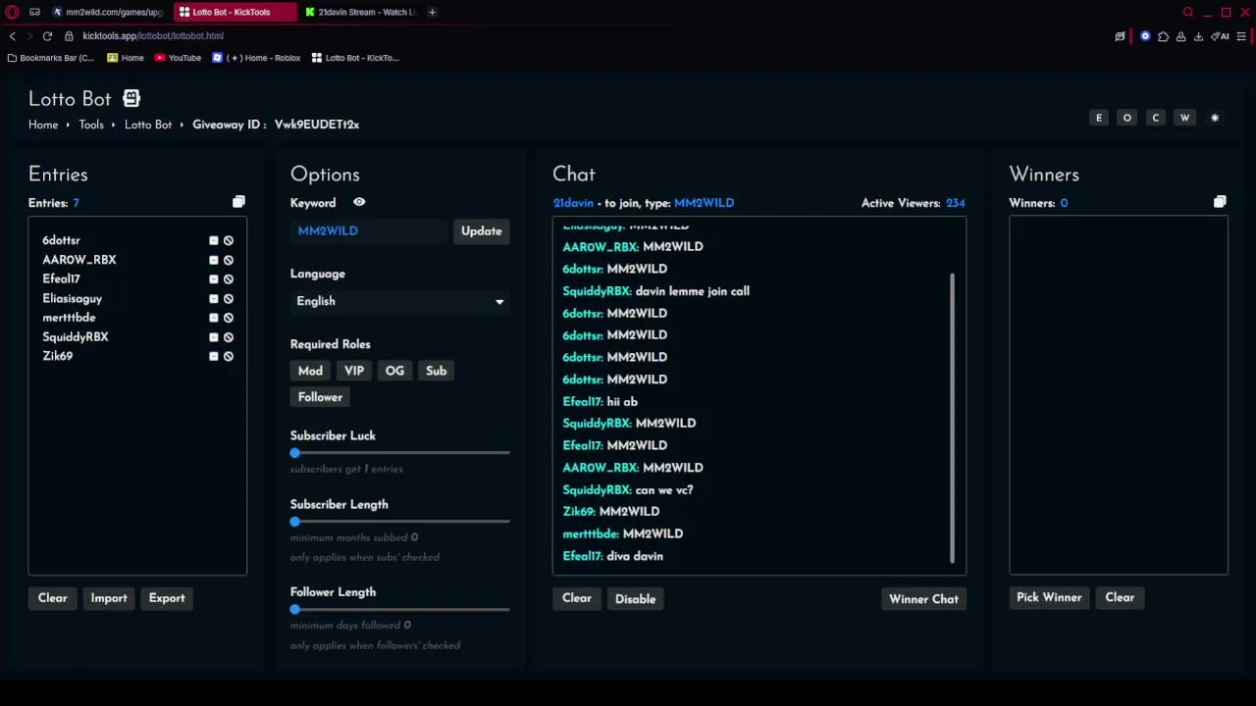Toggle the checkbox for Zik69 entry
This screenshot has height=706, width=1256.
point(213,356)
